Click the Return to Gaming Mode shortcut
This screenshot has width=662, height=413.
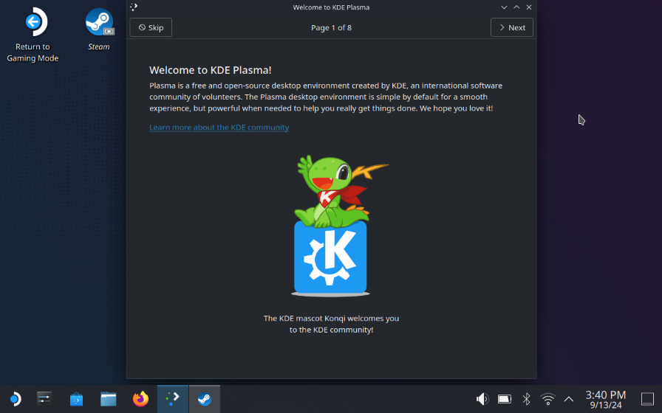[x=33, y=35]
